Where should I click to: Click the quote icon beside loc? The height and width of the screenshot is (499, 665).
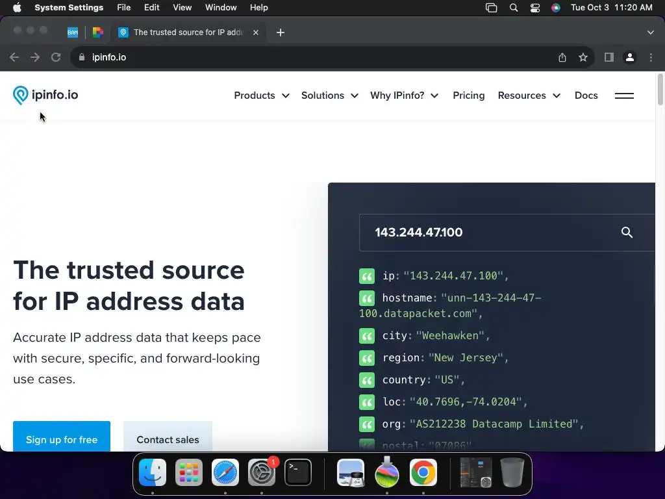click(367, 402)
